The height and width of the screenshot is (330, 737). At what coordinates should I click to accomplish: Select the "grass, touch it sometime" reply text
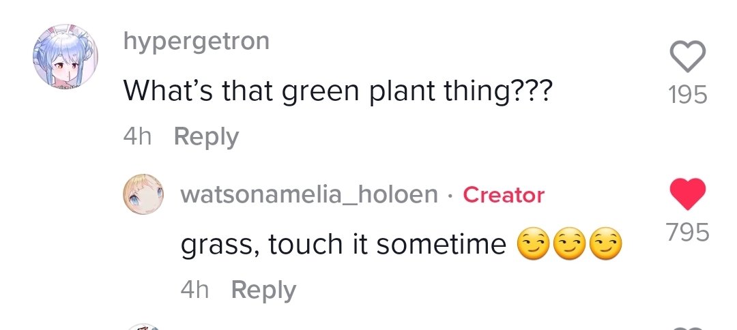(x=344, y=244)
